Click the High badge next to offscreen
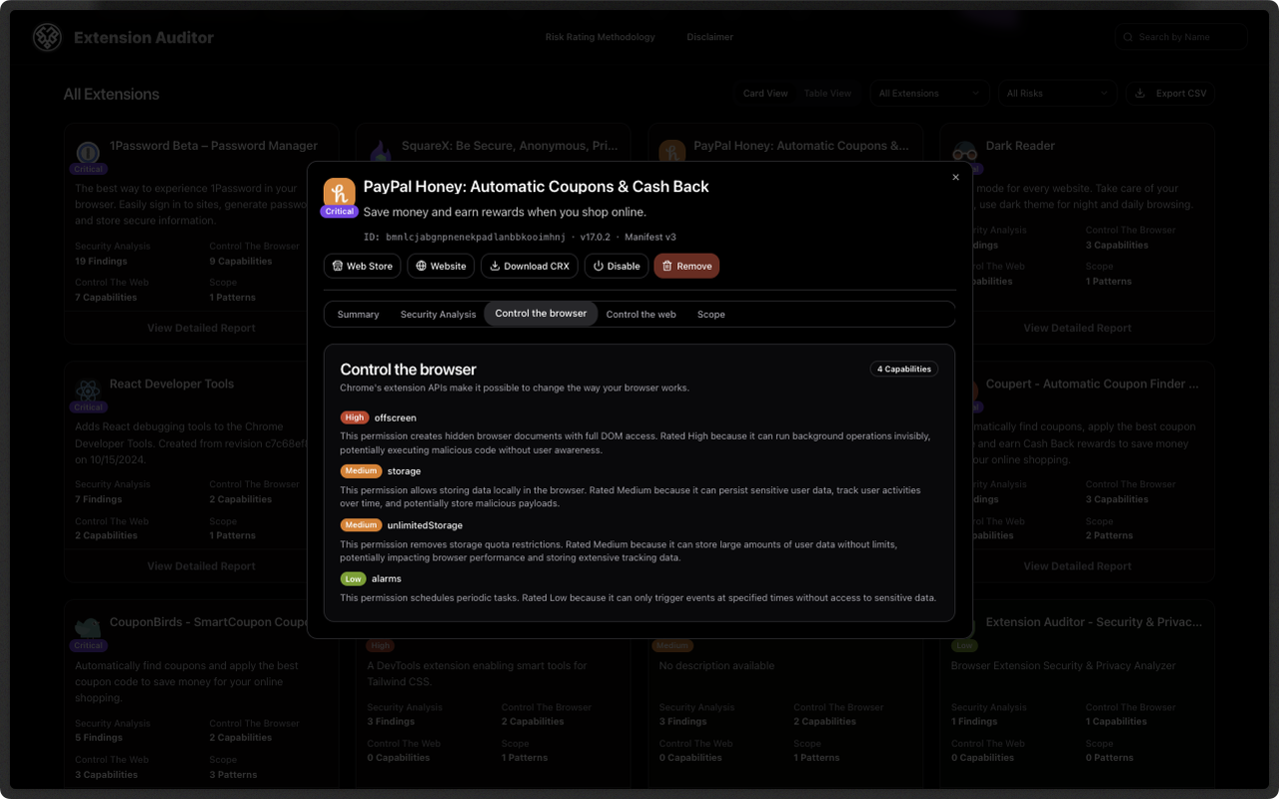 coord(354,417)
